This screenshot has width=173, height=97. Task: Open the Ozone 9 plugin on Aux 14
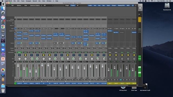pos(134,32)
